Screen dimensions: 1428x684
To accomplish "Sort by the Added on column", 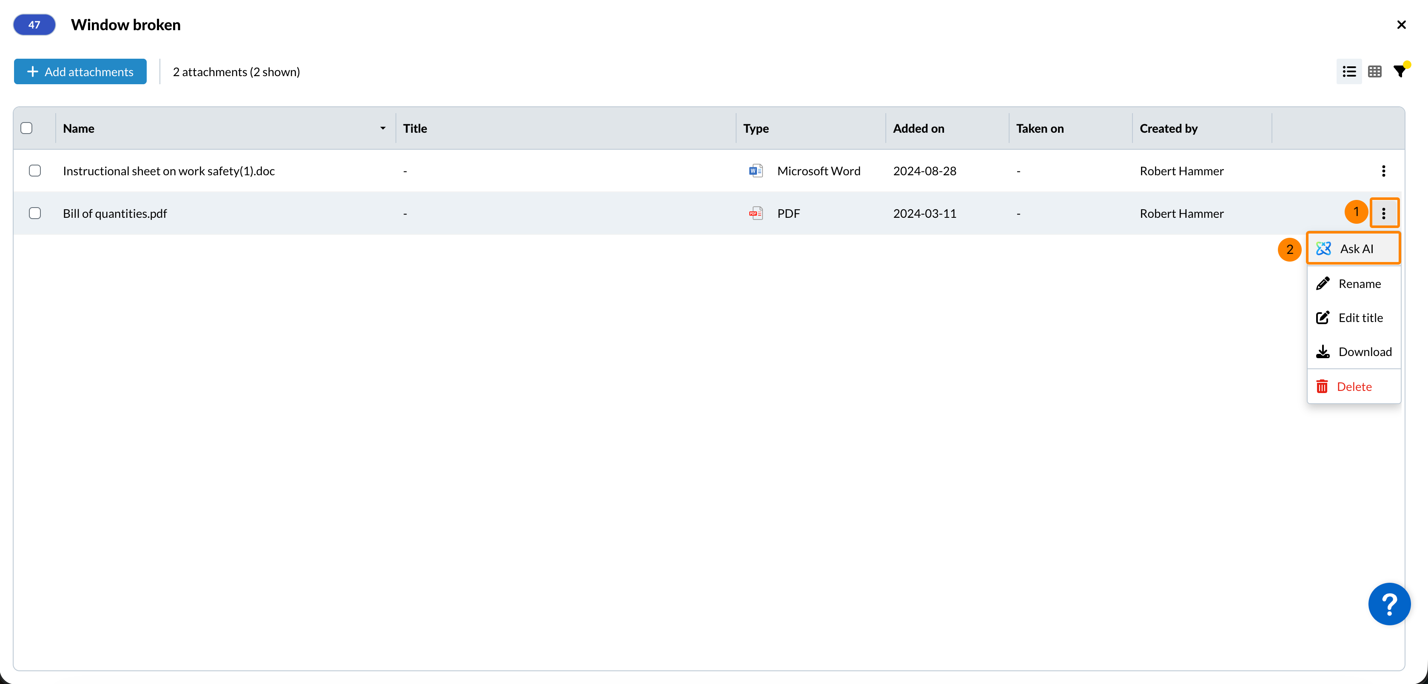I will tap(918, 128).
